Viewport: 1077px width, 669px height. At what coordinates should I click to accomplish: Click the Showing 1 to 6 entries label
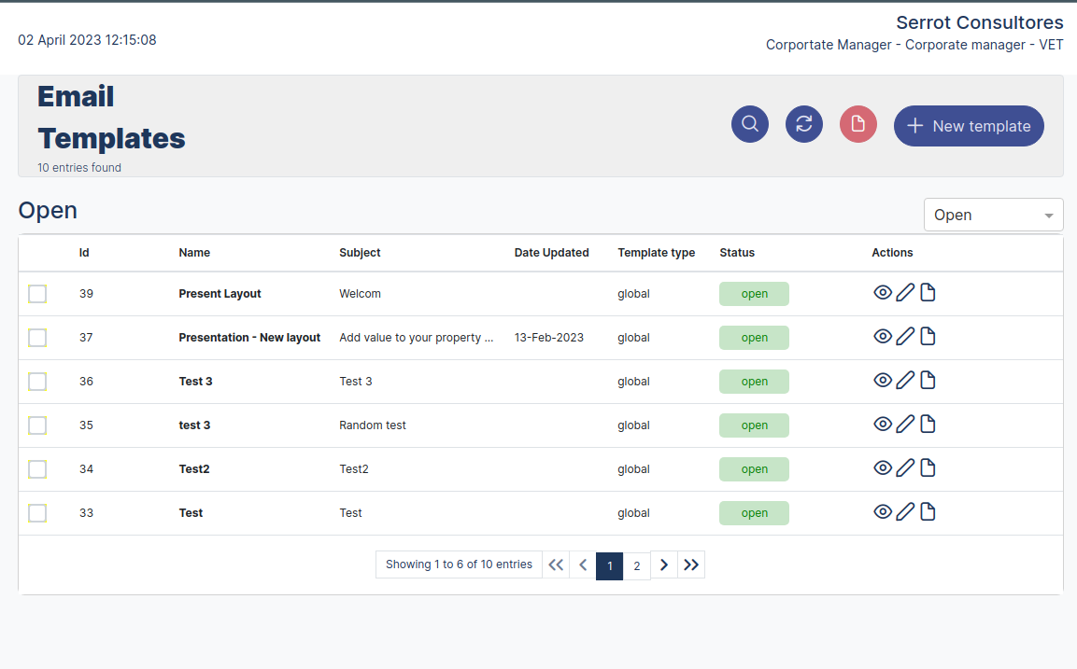(x=459, y=564)
